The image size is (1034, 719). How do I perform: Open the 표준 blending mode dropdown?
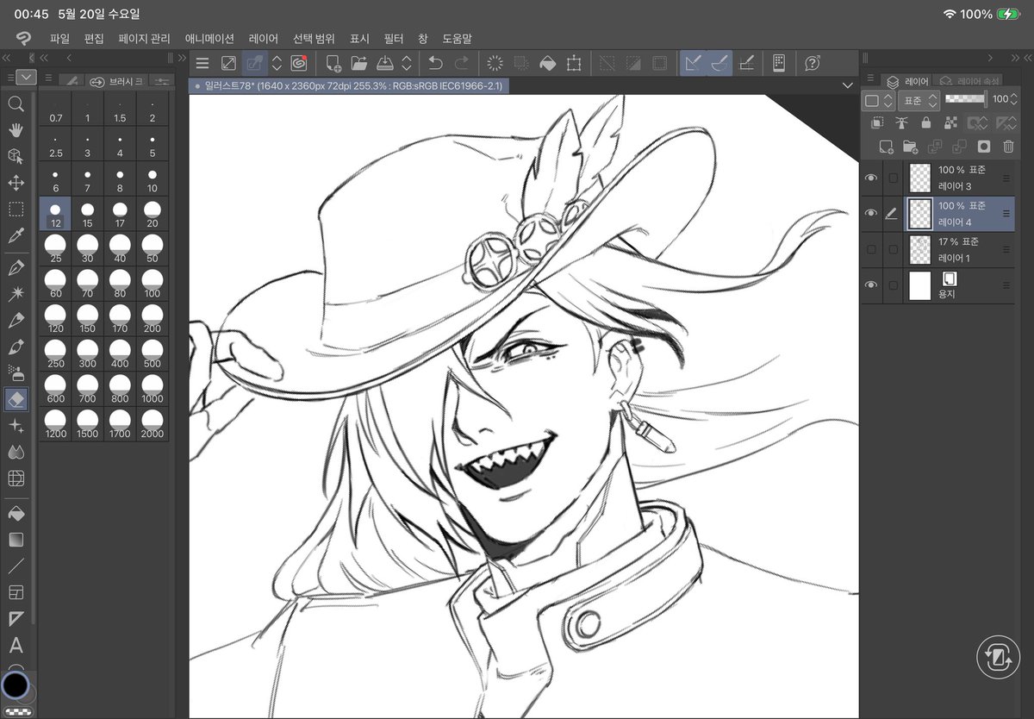[919, 100]
